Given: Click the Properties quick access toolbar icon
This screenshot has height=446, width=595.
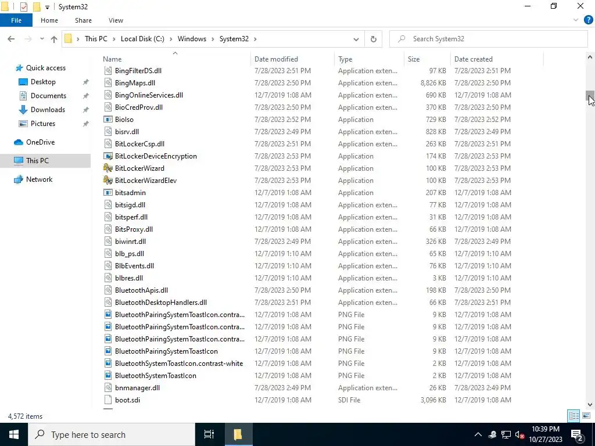Looking at the screenshot, I should (x=24, y=7).
